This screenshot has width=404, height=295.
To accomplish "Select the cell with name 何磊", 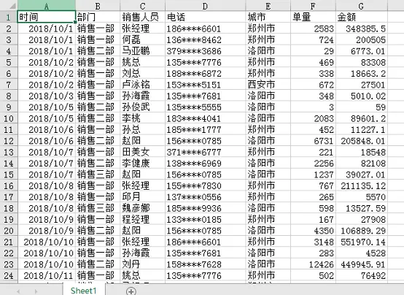I will (x=142, y=39).
